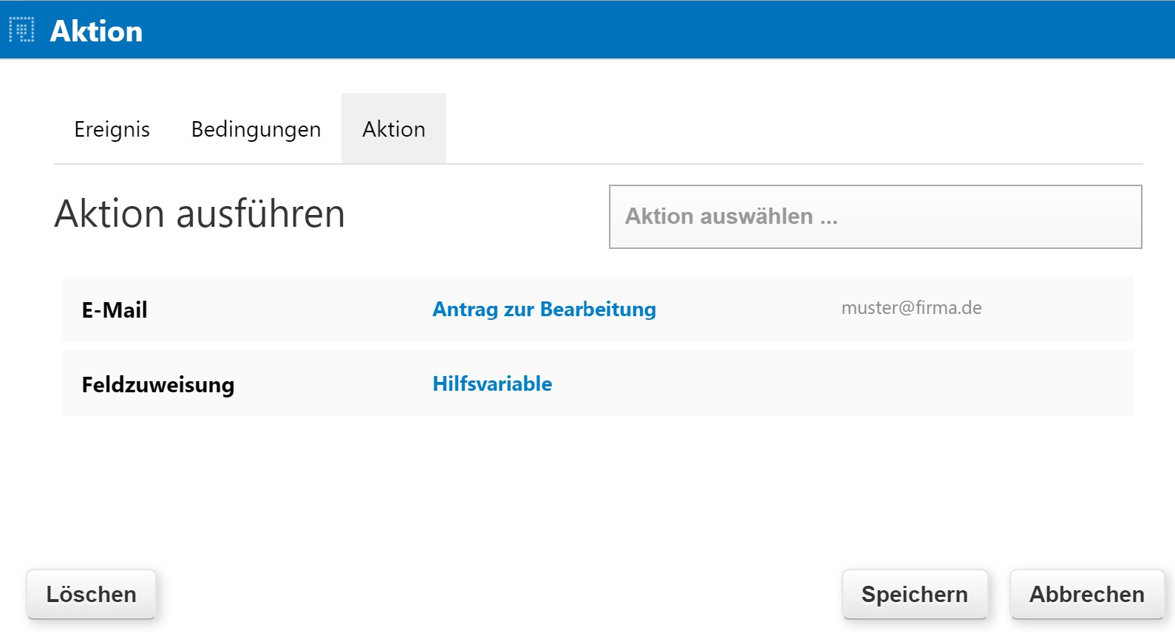Click the blank area below the action list
Screen dimensions: 1175x639
click(591, 488)
